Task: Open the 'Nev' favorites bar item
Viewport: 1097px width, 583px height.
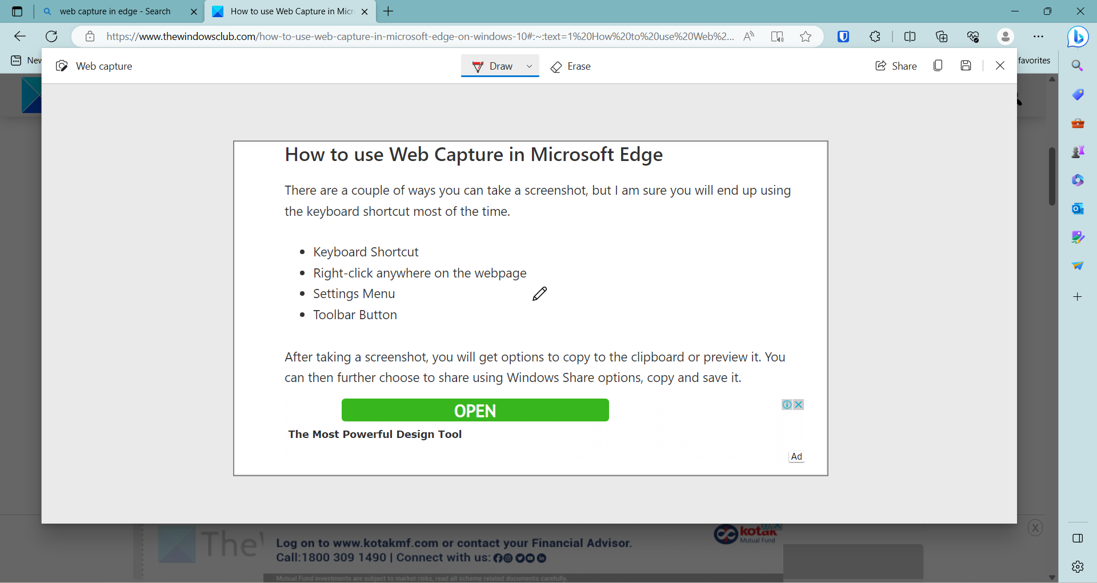Action: point(25,60)
